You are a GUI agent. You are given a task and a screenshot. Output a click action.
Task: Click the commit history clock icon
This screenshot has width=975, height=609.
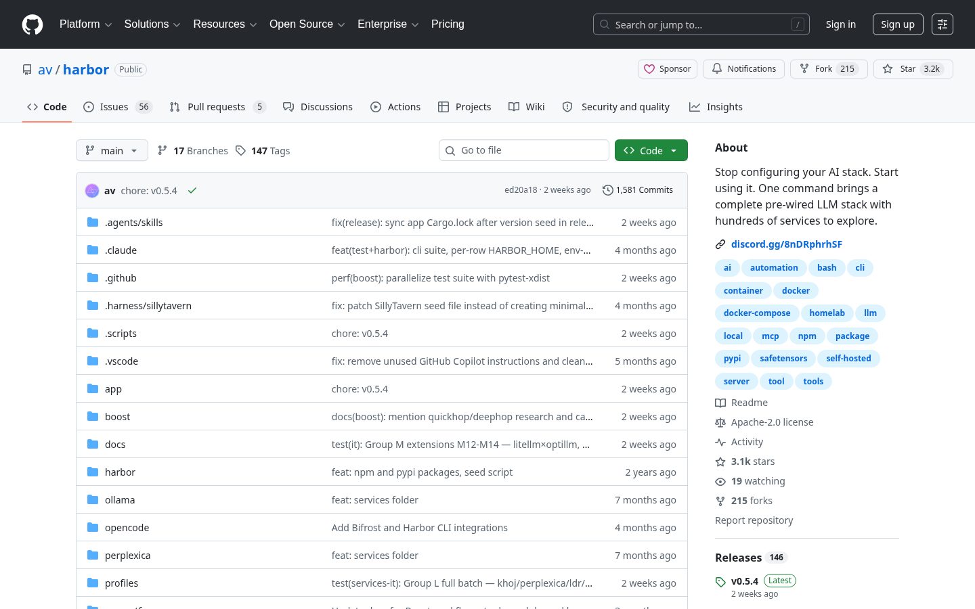click(608, 190)
